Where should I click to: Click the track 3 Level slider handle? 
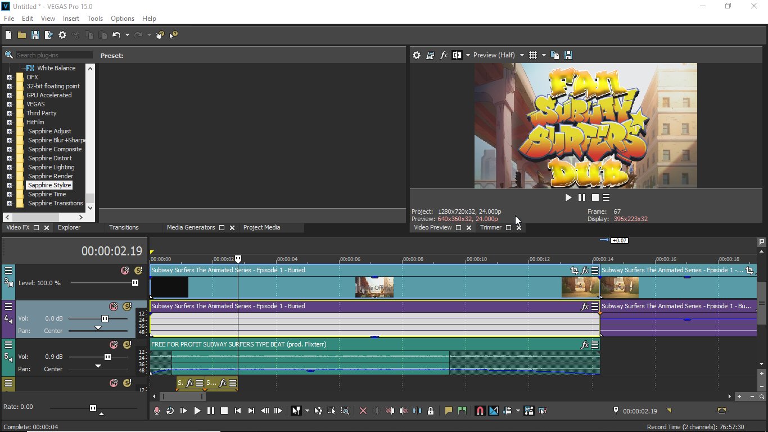tap(135, 283)
